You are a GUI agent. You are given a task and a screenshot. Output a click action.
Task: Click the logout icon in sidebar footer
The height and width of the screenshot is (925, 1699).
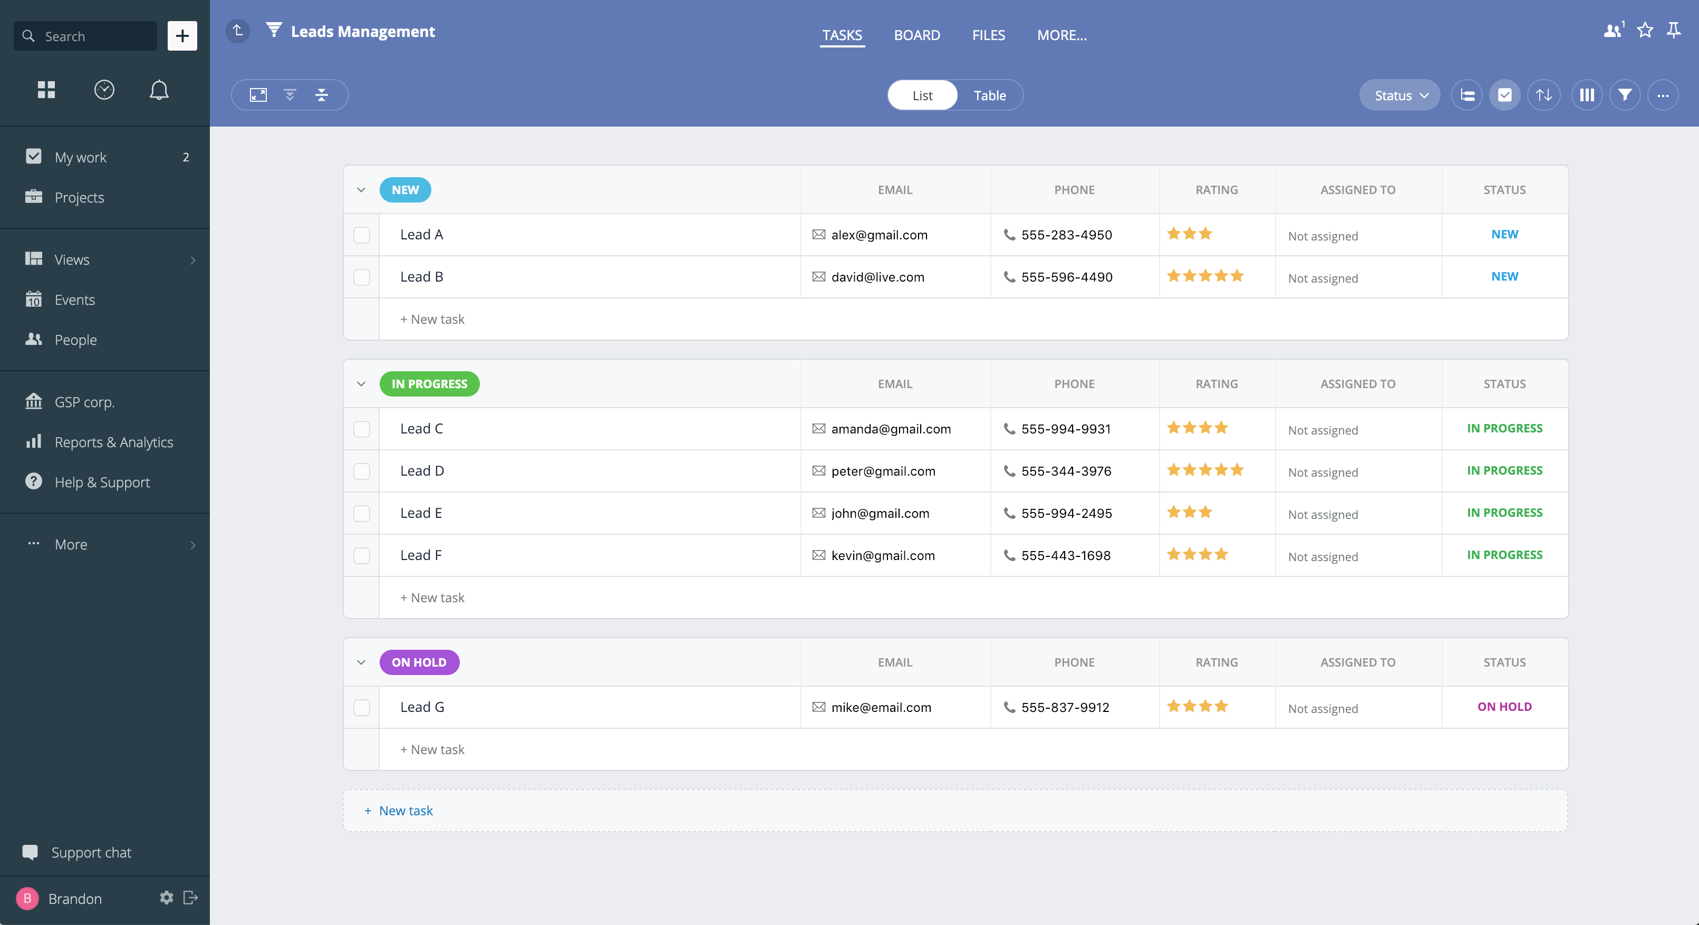[x=190, y=897]
